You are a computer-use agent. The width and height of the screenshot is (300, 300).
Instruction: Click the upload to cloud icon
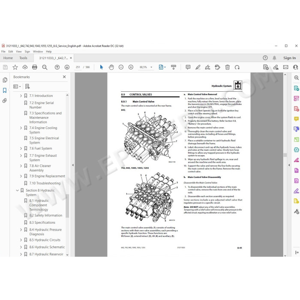25,67
